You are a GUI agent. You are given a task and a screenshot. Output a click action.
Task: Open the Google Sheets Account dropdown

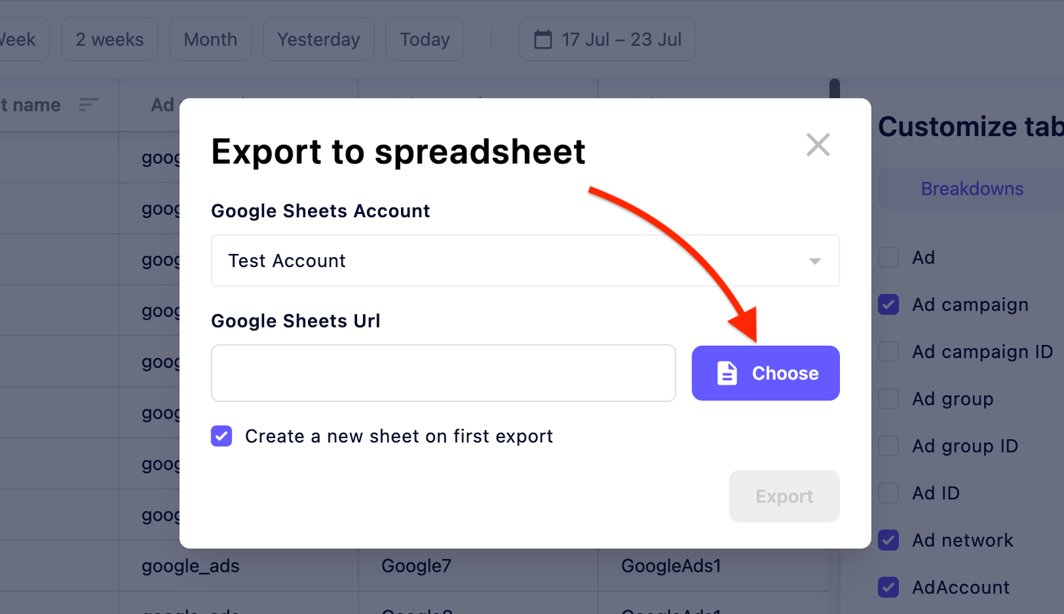(525, 260)
